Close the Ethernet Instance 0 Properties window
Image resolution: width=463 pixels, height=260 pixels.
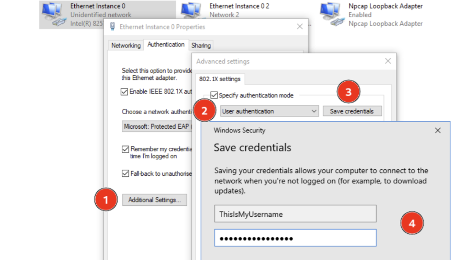300,27
